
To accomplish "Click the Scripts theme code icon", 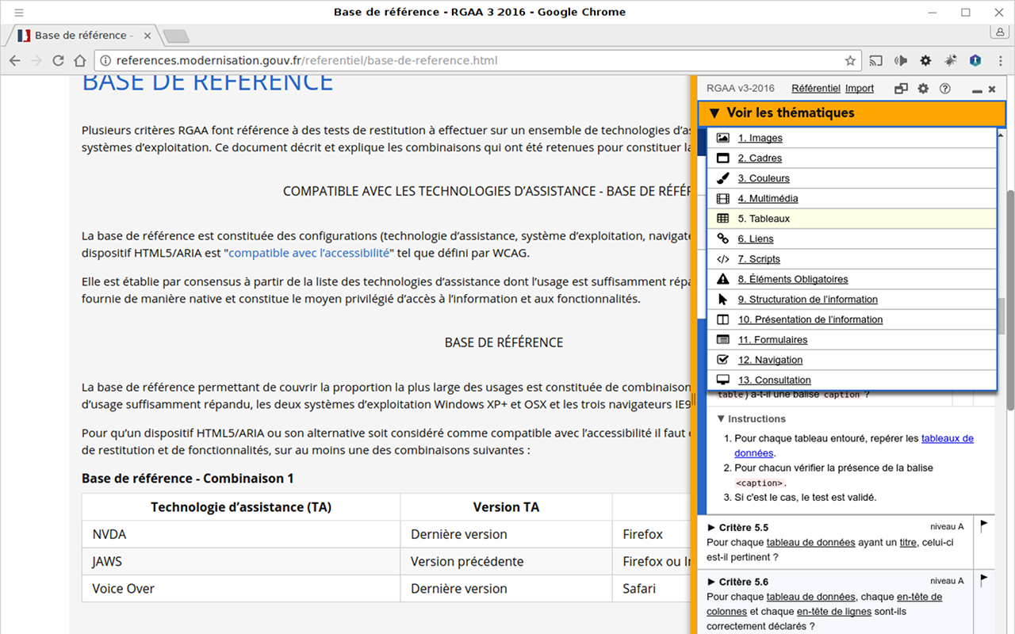I will [722, 259].
